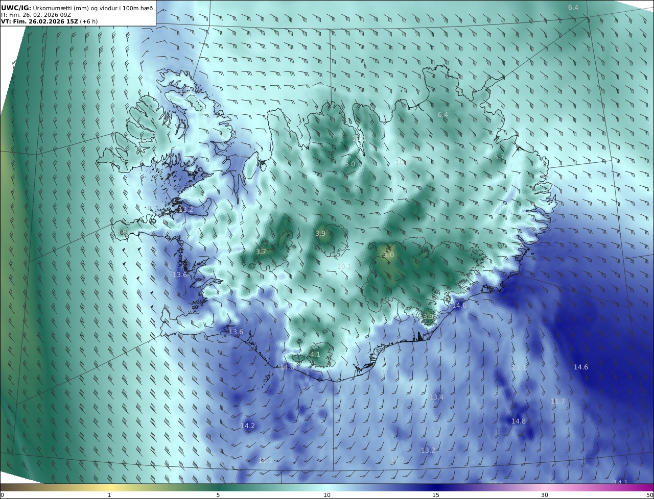654x499 pixels.
Task: Click the map value 10.0
Action: click(402, 163)
